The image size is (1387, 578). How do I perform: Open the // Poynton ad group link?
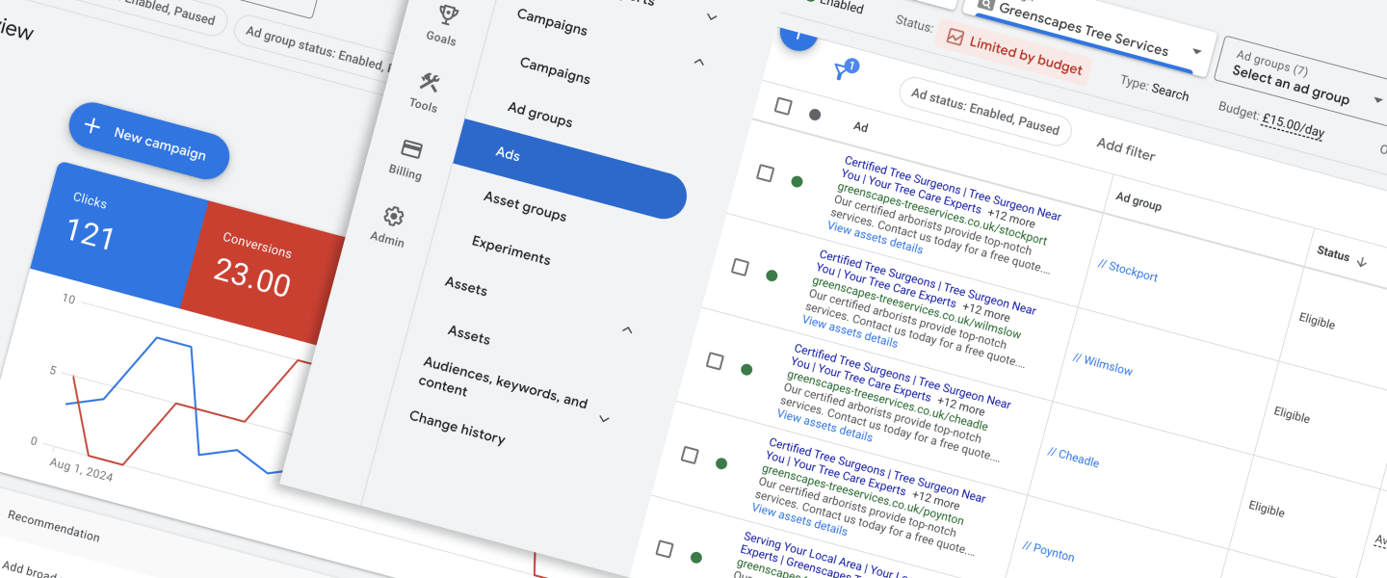1049,551
